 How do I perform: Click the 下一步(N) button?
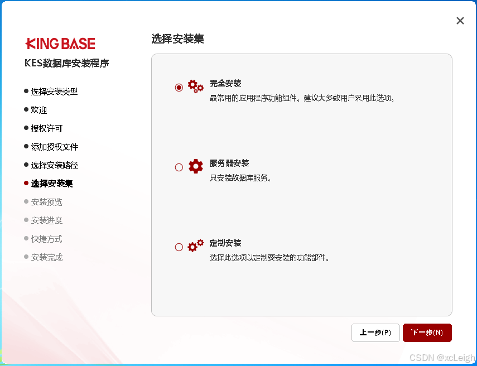coord(427,333)
